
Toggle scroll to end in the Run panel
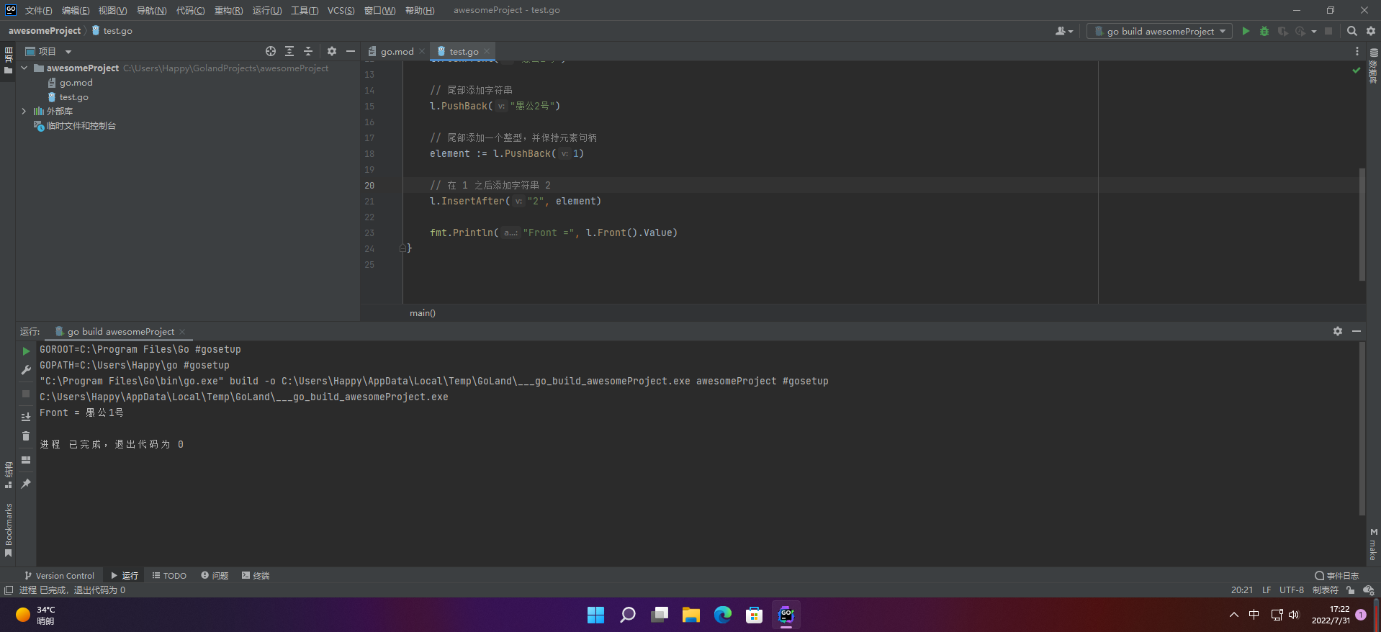coord(26,417)
